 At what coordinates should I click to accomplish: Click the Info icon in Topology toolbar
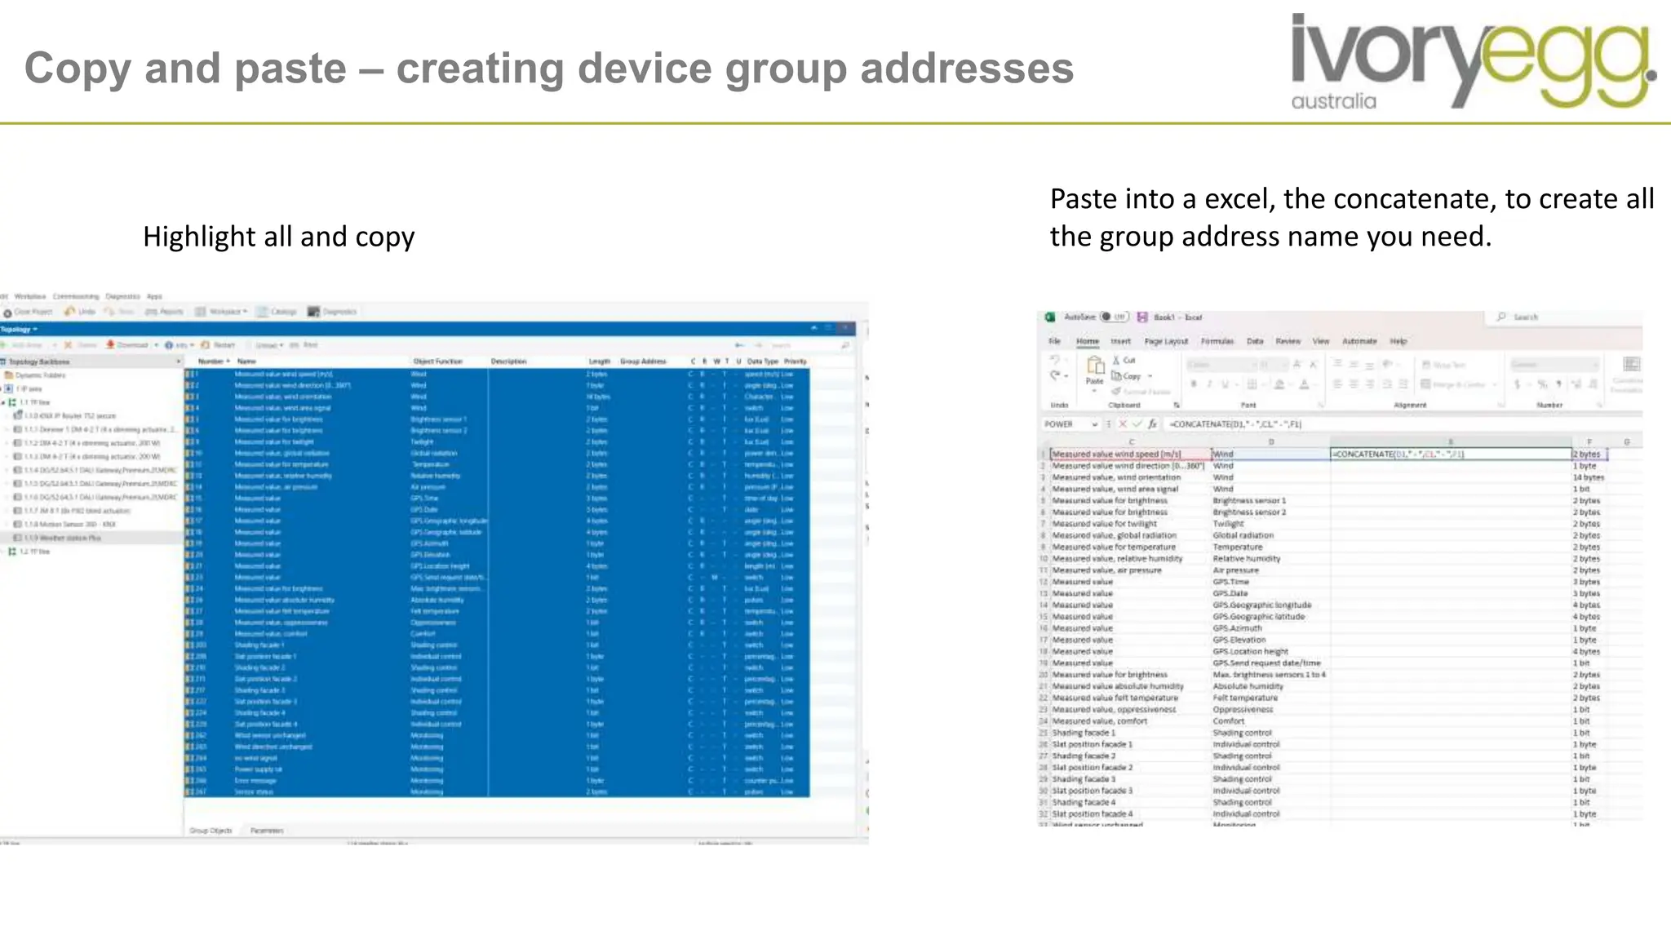click(x=169, y=345)
